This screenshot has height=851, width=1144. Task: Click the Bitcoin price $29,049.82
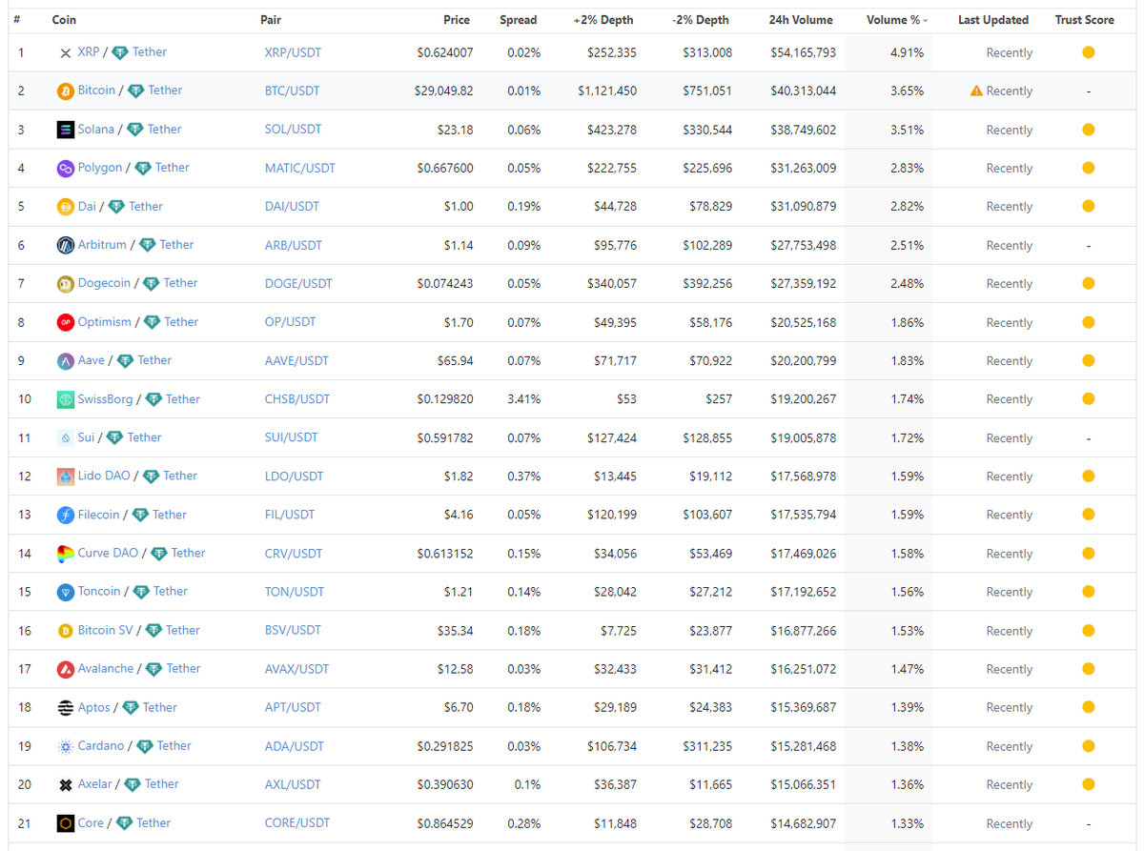[x=443, y=91]
